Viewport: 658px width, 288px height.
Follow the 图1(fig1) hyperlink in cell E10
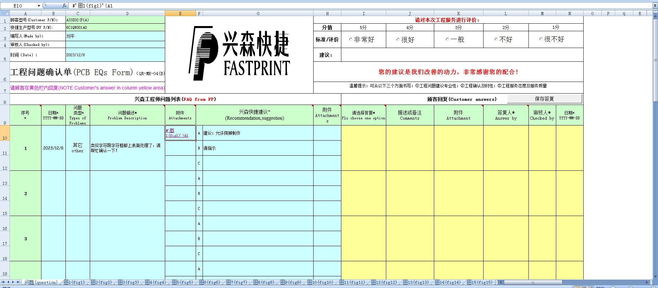[177, 133]
